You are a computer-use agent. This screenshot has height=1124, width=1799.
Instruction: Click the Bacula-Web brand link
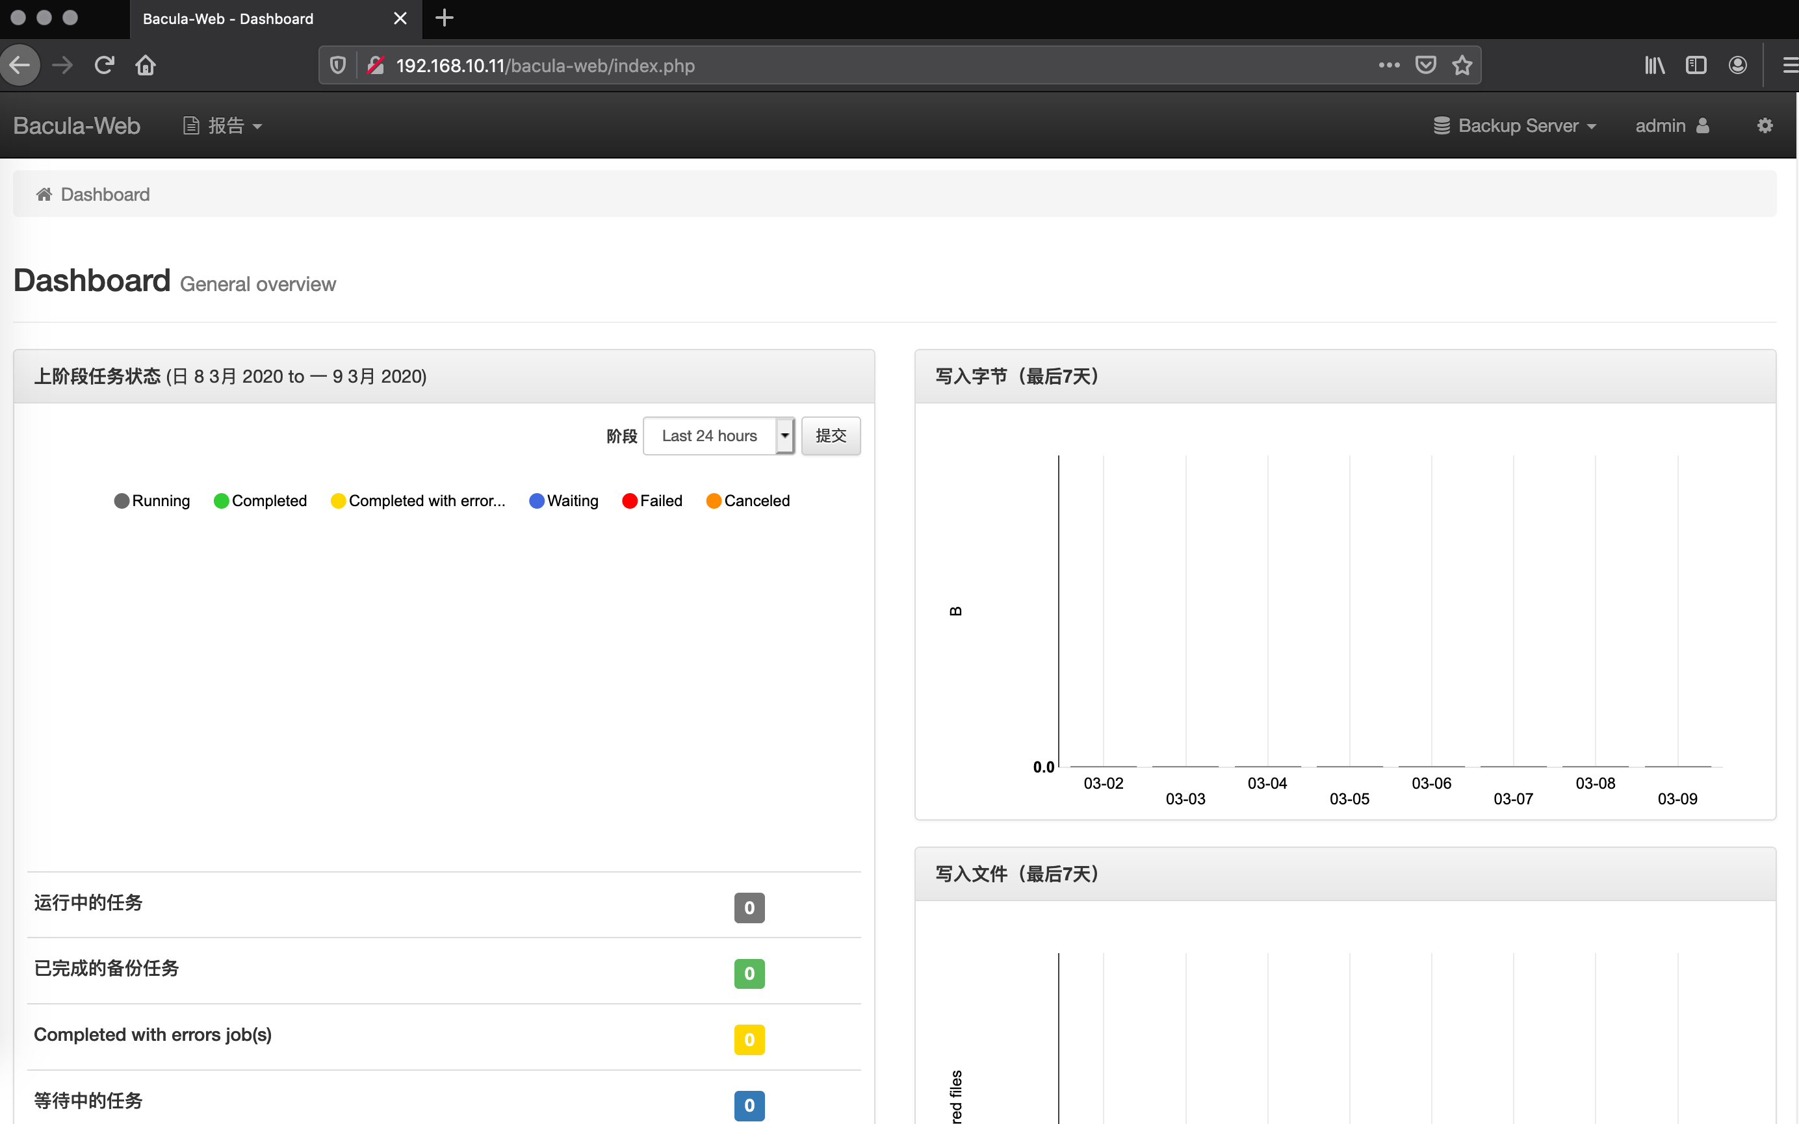point(77,125)
